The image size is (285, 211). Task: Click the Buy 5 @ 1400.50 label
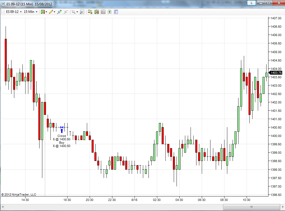click(62, 144)
